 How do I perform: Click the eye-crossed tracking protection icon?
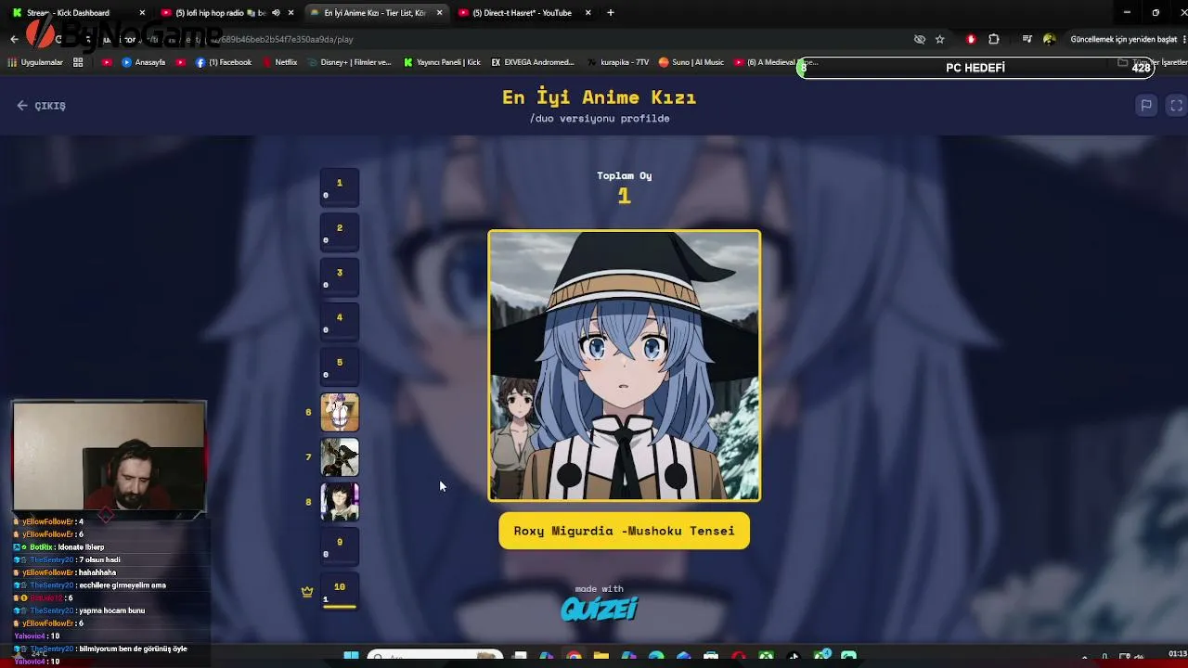[x=920, y=40]
